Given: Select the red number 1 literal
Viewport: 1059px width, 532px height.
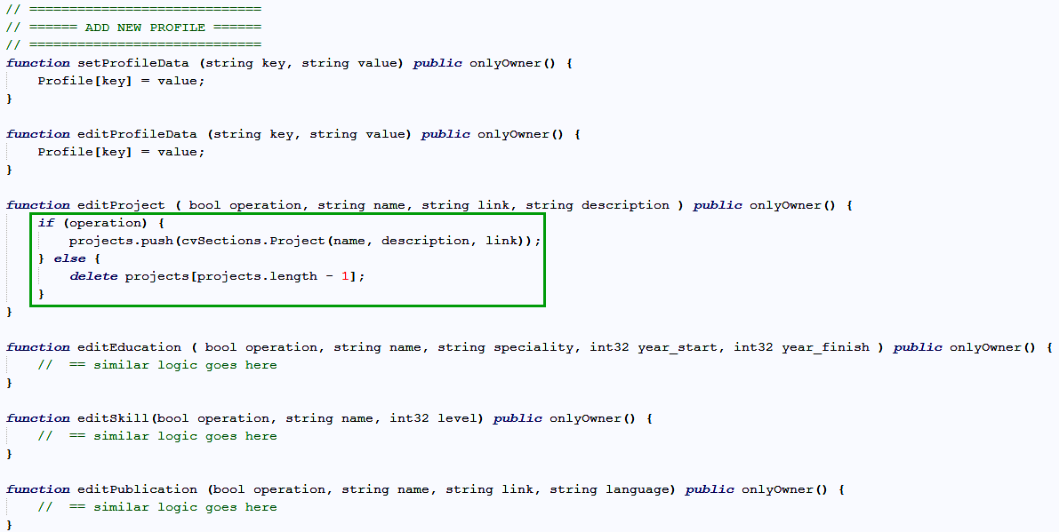Looking at the screenshot, I should coord(345,276).
